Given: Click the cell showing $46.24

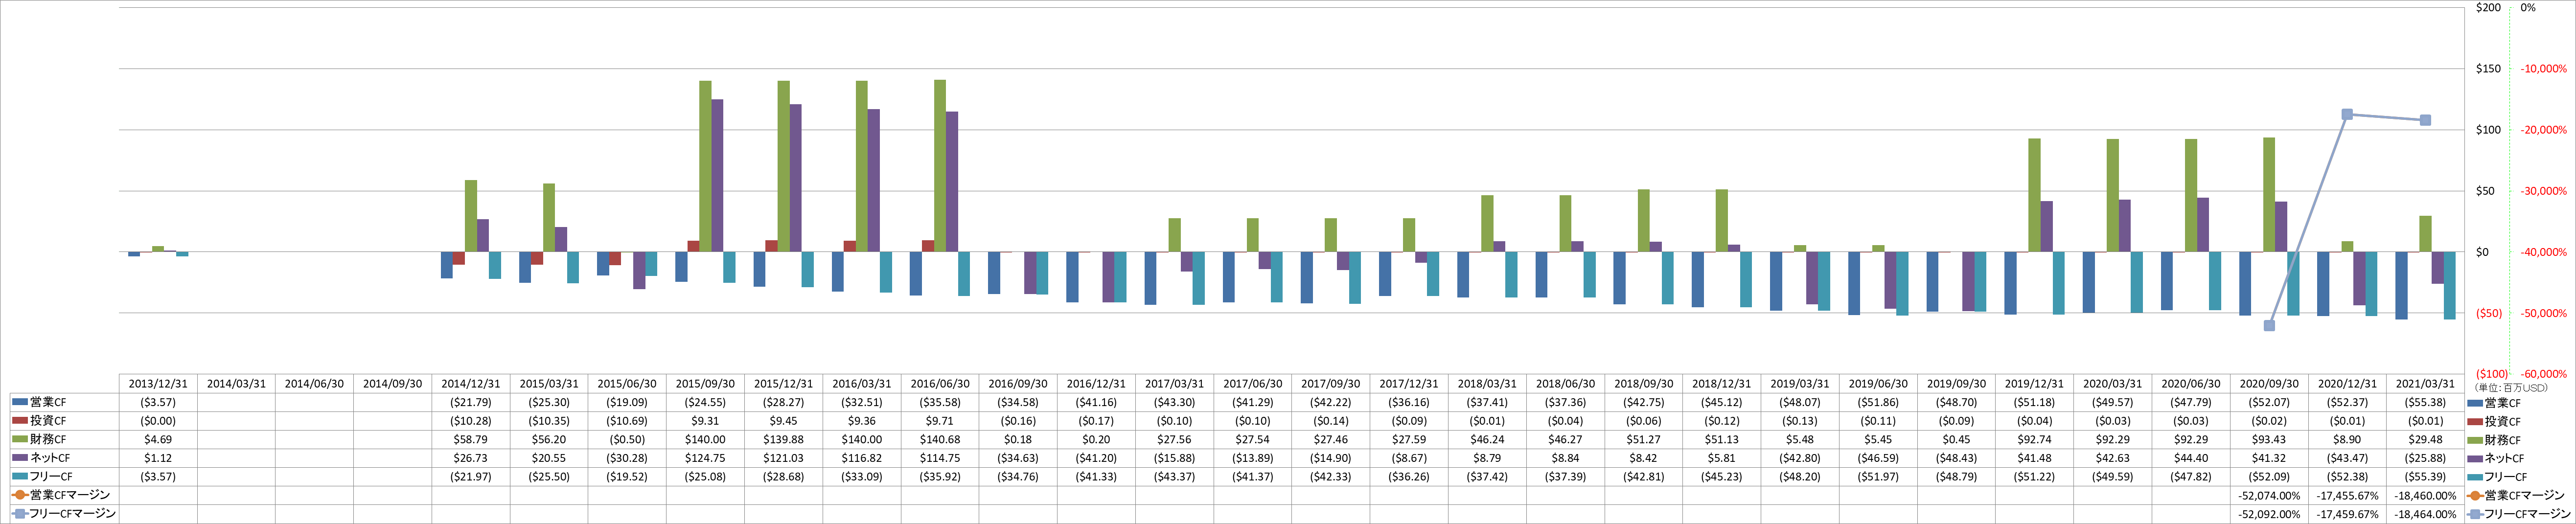Looking at the screenshot, I should click(1487, 439).
